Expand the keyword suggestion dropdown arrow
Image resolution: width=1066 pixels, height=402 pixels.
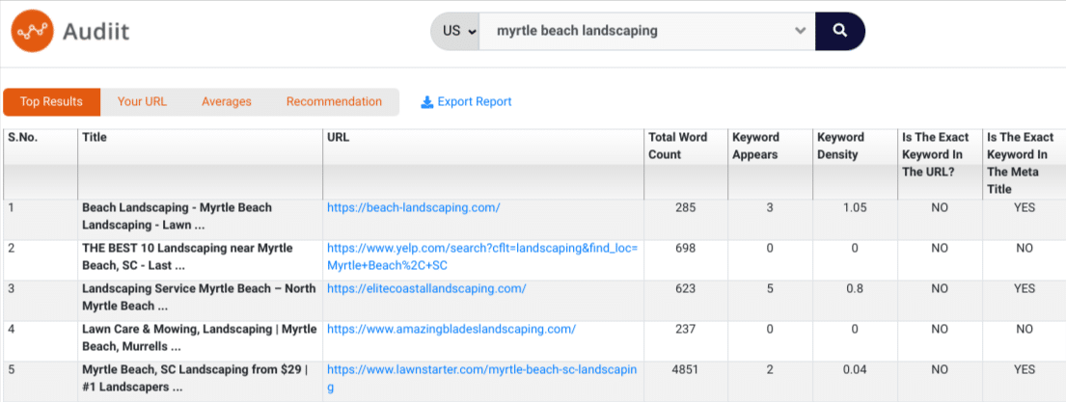coord(800,31)
